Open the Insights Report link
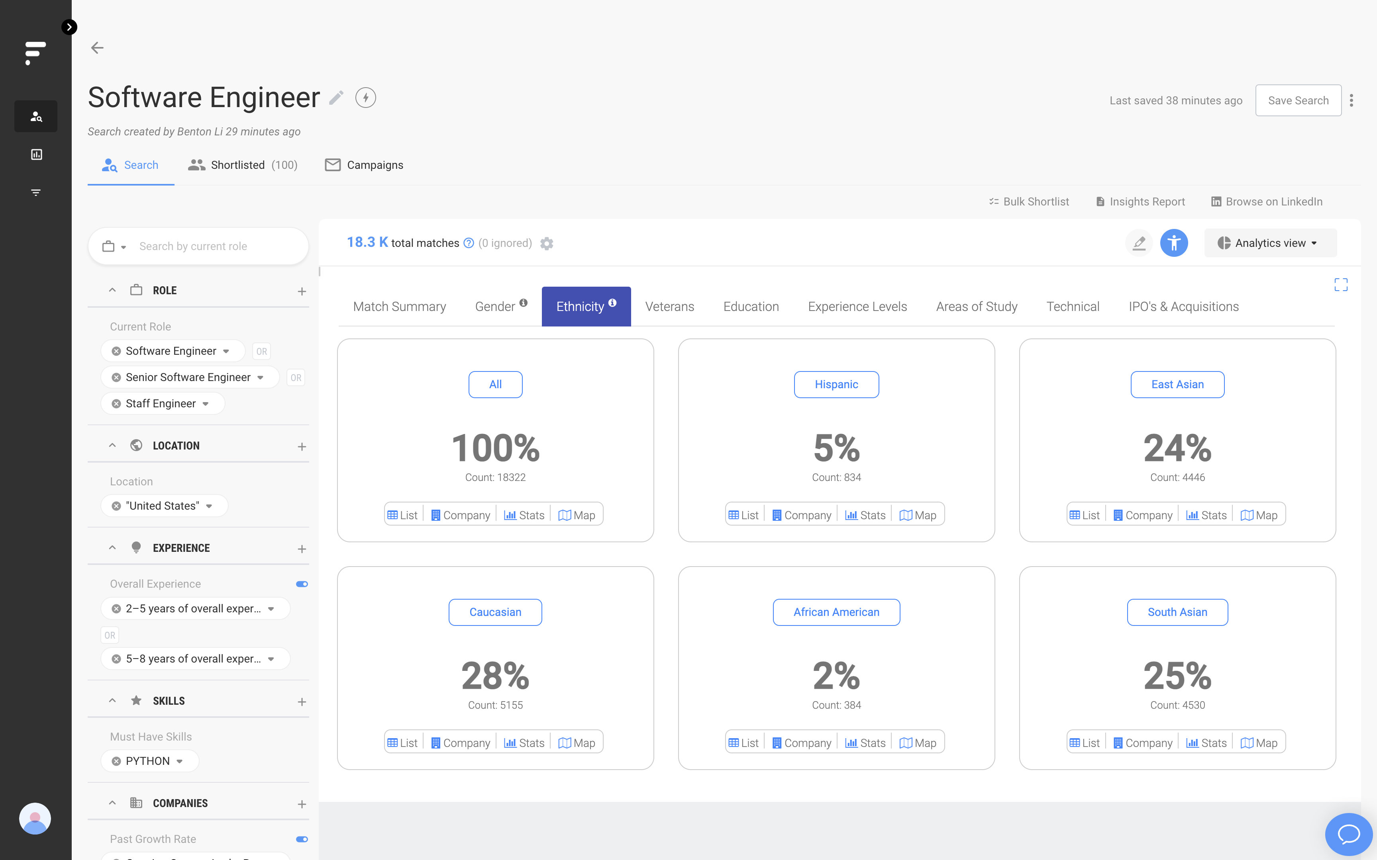The width and height of the screenshot is (1377, 860). pos(1141,202)
